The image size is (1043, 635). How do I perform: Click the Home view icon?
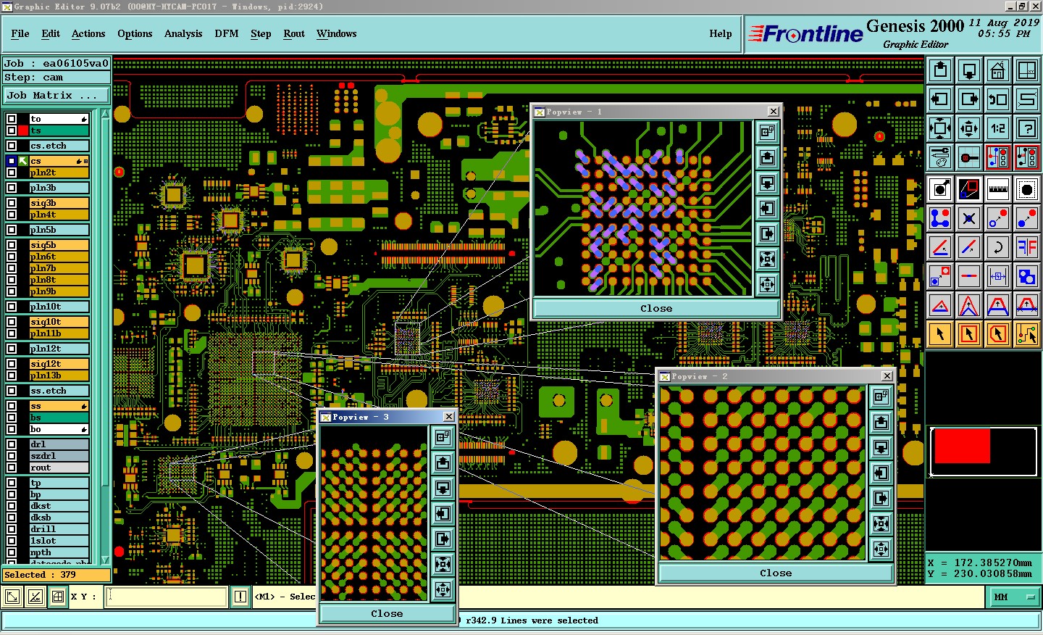998,70
